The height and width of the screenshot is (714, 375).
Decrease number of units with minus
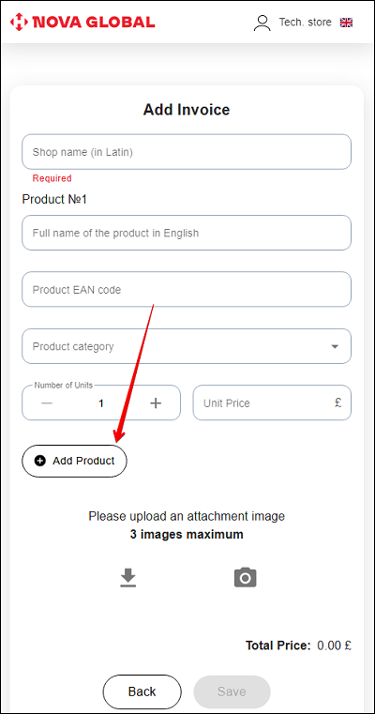tap(47, 403)
